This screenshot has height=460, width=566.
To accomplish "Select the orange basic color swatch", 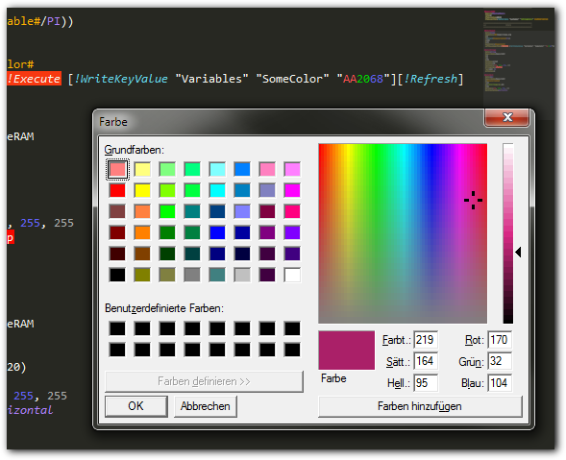I will point(142,232).
